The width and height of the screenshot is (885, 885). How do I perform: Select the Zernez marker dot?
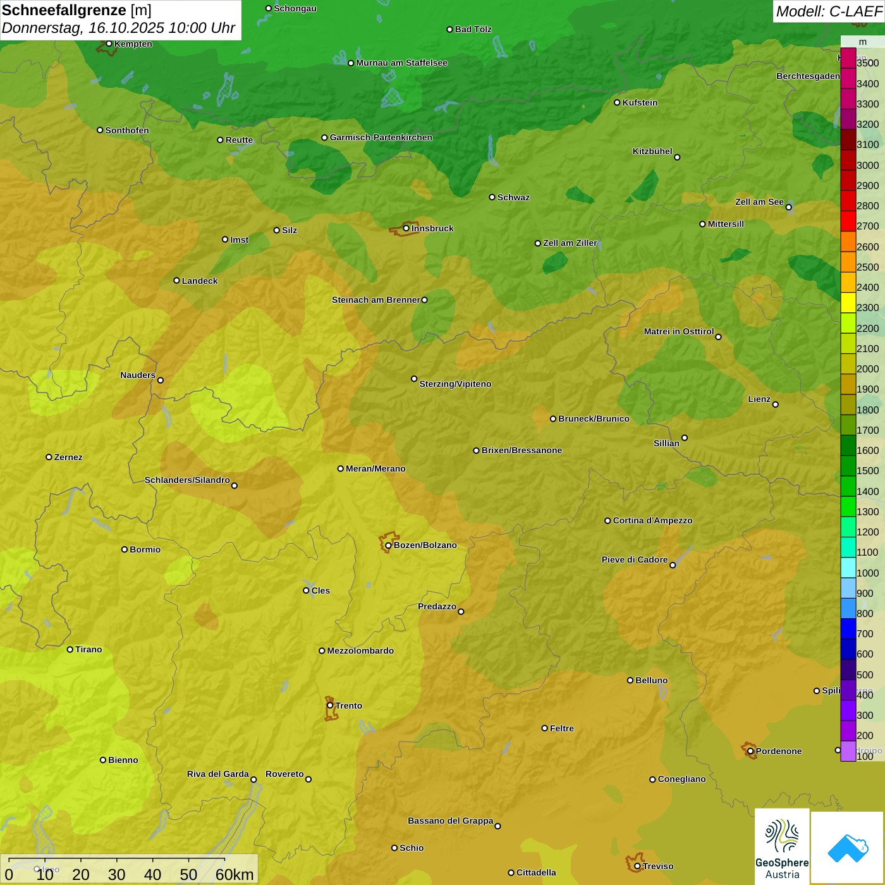click(x=49, y=457)
